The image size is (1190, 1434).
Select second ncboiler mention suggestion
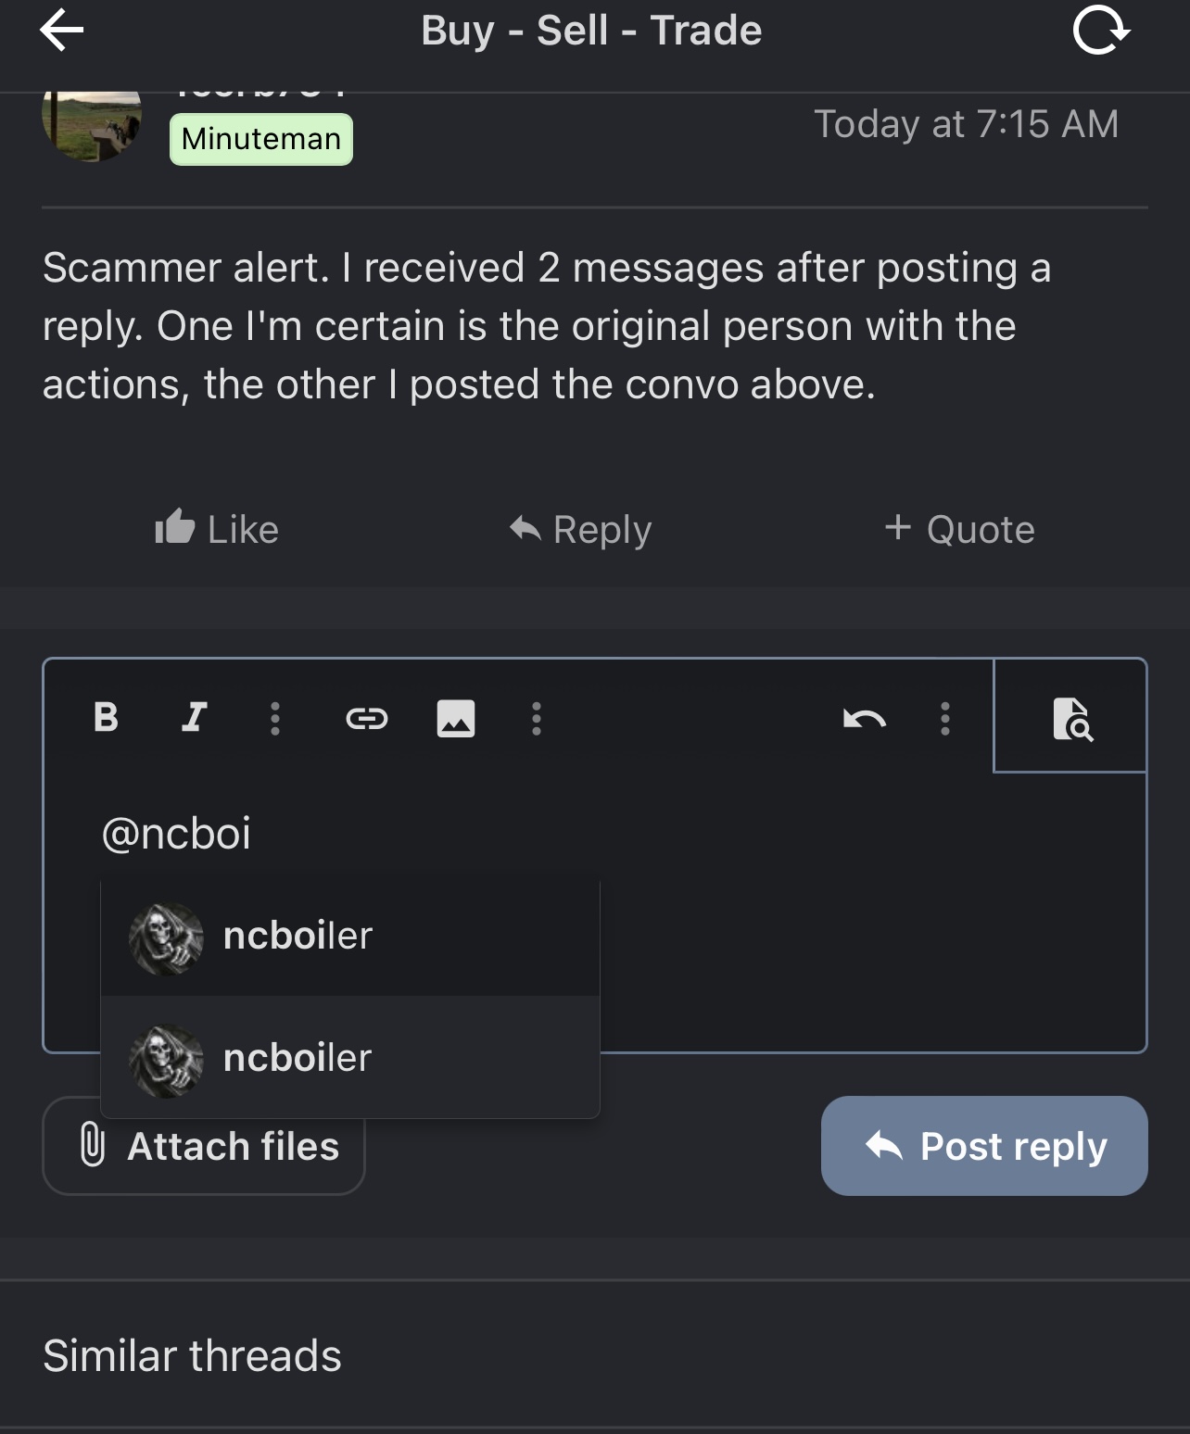(350, 1058)
